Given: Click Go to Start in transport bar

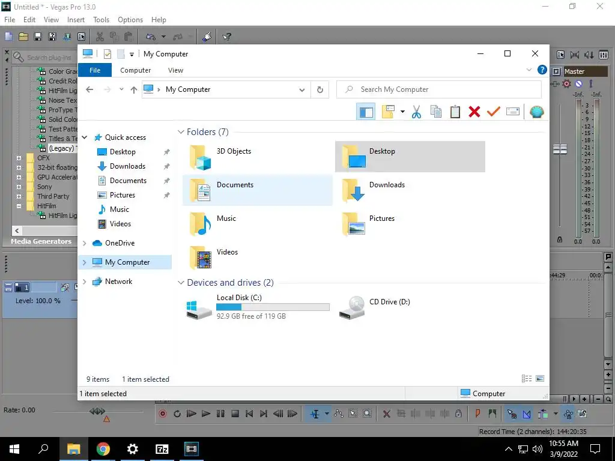Looking at the screenshot, I should point(249,414).
